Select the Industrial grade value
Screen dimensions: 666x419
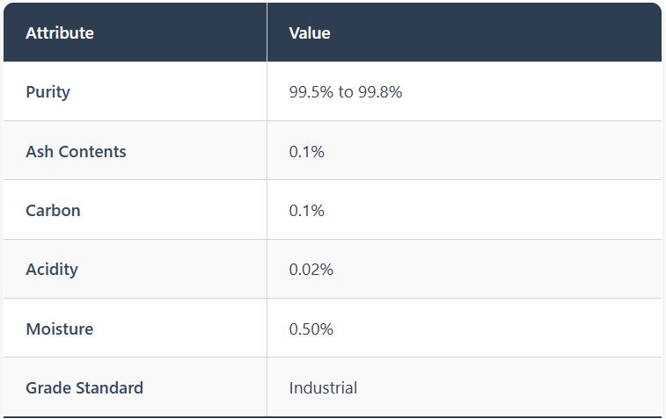323,387
